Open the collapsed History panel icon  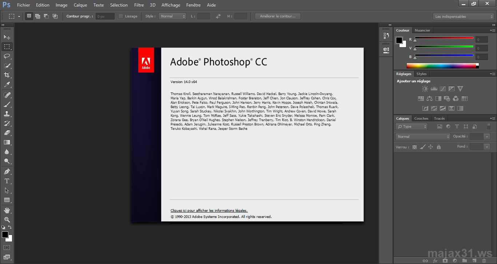click(x=386, y=36)
